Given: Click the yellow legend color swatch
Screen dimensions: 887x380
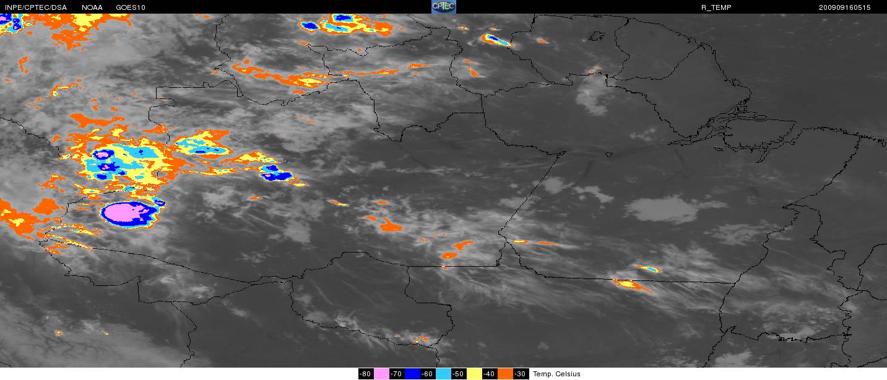Looking at the screenshot, I should pyautogui.click(x=474, y=374).
